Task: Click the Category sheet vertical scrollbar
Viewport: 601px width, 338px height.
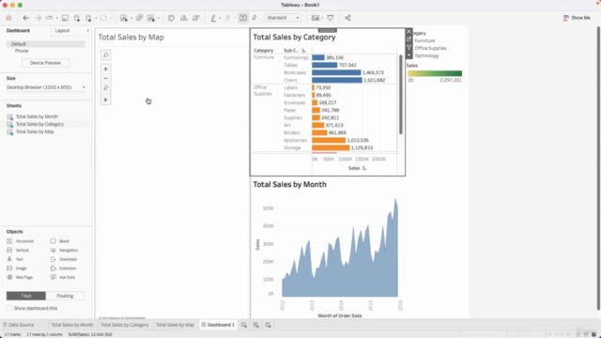Action: [401, 94]
